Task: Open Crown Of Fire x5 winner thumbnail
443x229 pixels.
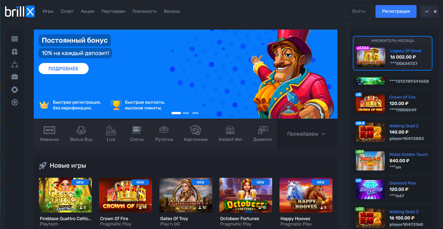Action: [x=370, y=103]
